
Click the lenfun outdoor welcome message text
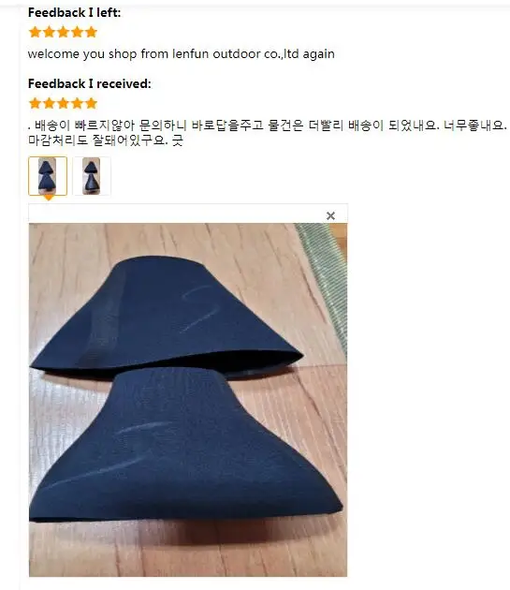coord(181,53)
